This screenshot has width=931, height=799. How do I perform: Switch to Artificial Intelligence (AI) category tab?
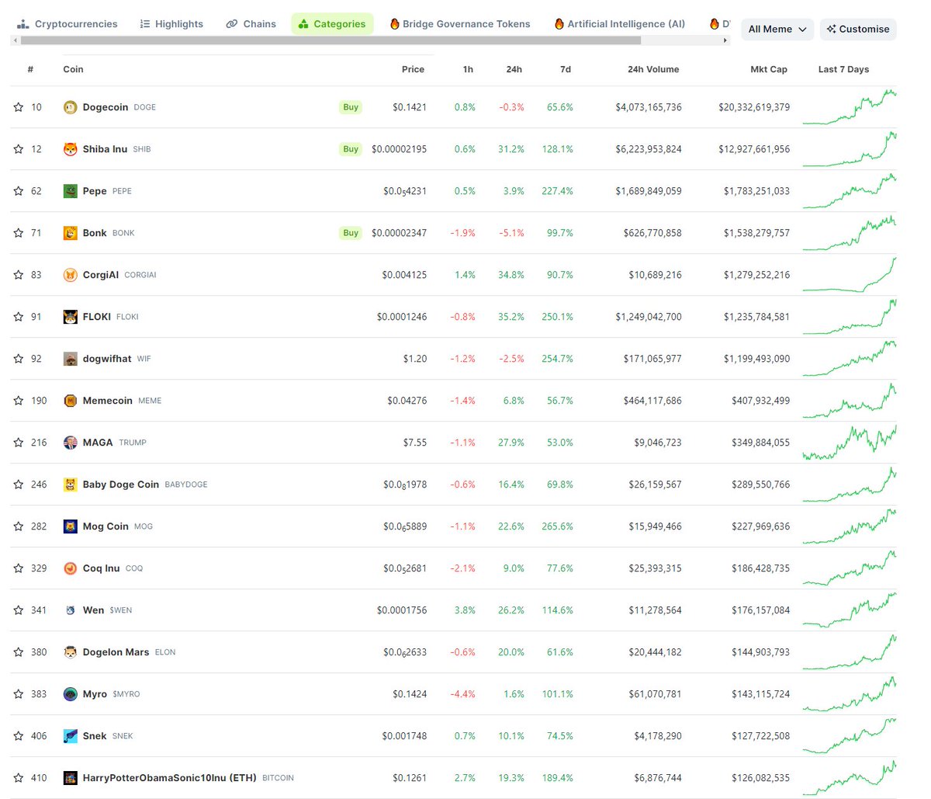[619, 23]
